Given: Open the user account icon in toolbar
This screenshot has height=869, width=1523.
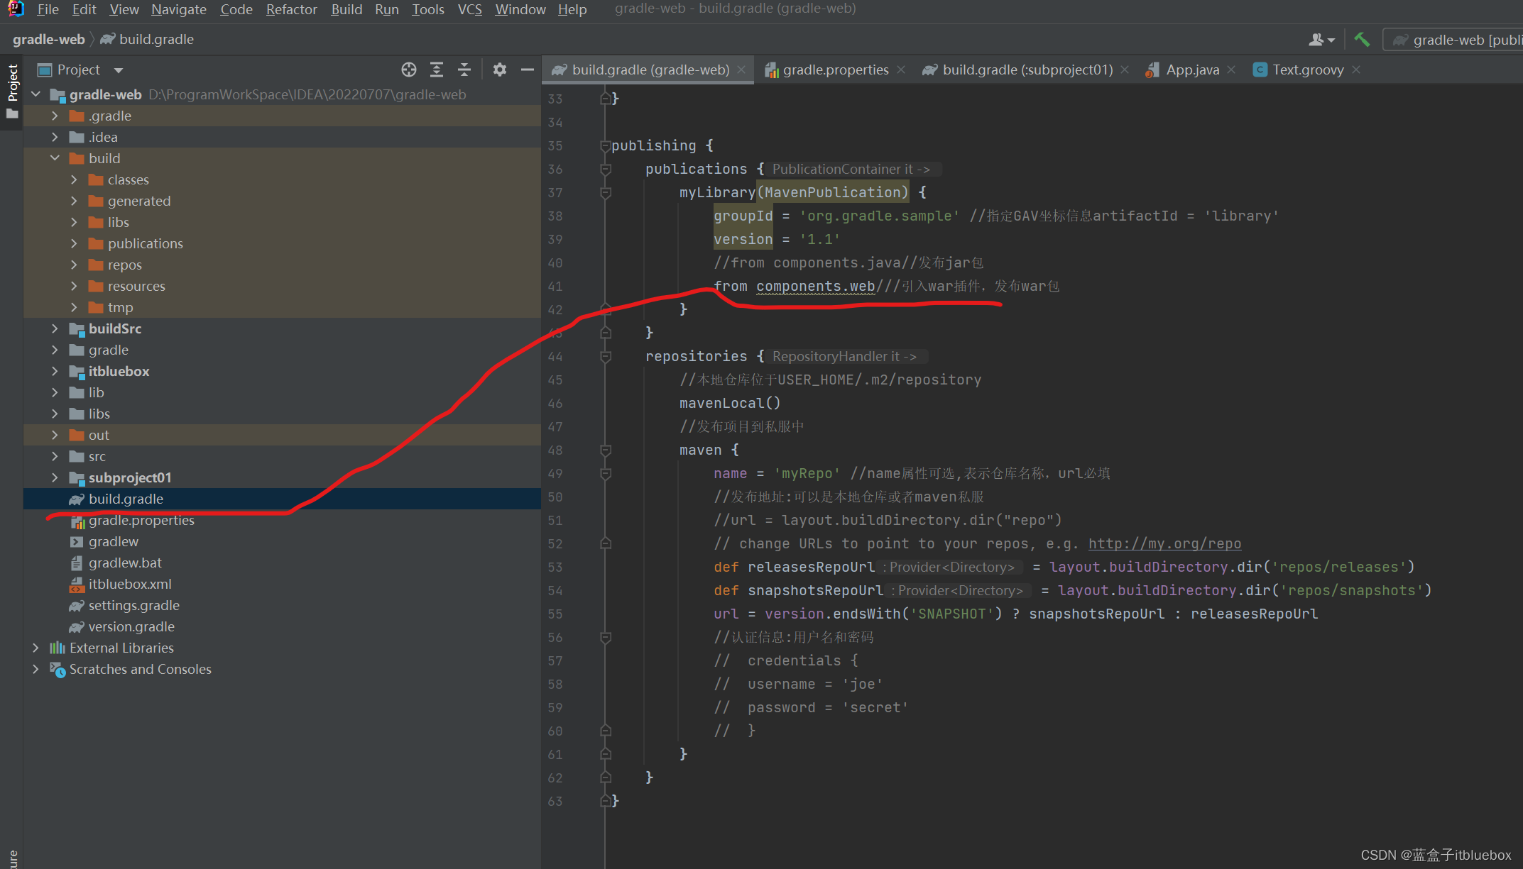Looking at the screenshot, I should 1321,40.
